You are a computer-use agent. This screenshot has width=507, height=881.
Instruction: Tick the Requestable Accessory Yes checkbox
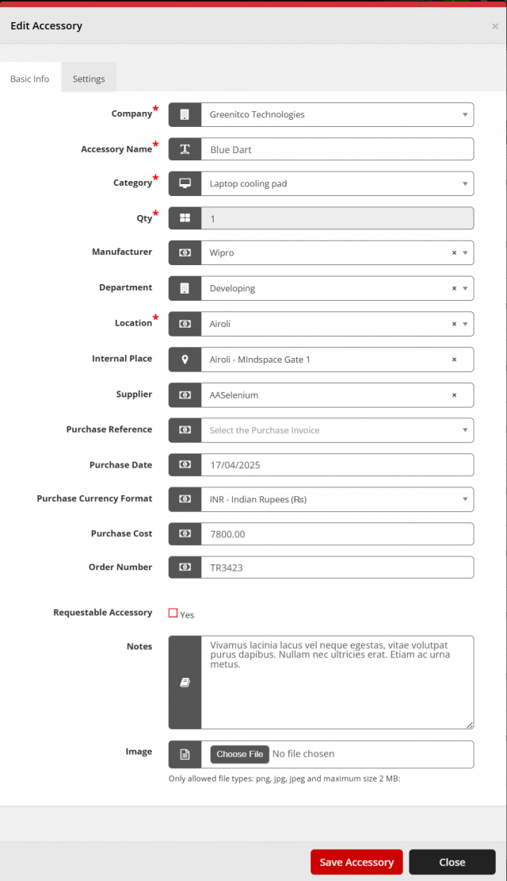(x=173, y=613)
